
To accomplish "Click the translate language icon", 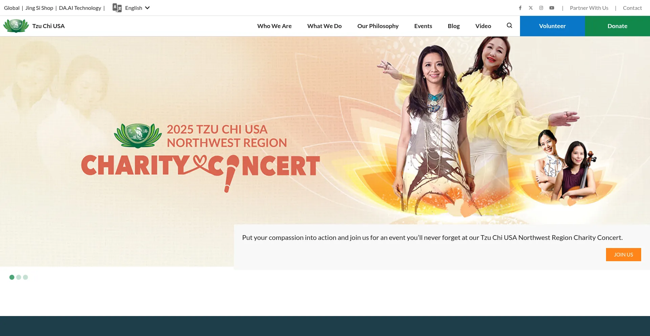I will [117, 8].
